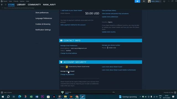This screenshot has width=177, height=99.
Task: Click Update store country
Action: click(109, 32)
